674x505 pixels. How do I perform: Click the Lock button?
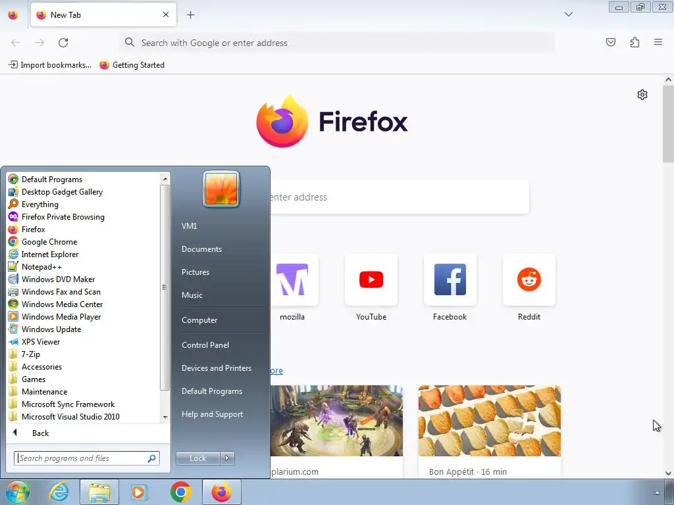[x=197, y=458]
